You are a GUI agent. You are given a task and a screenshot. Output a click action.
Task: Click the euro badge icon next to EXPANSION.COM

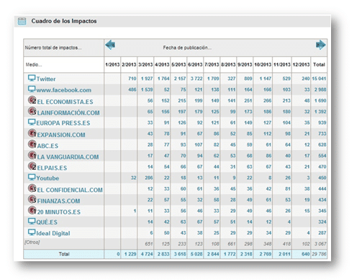tap(32, 133)
